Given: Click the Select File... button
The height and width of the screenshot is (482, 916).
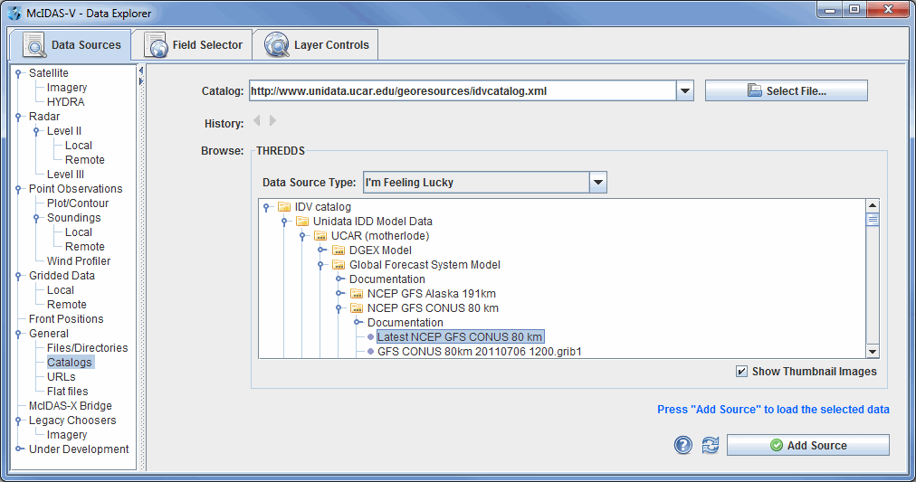Looking at the screenshot, I should coord(787,91).
